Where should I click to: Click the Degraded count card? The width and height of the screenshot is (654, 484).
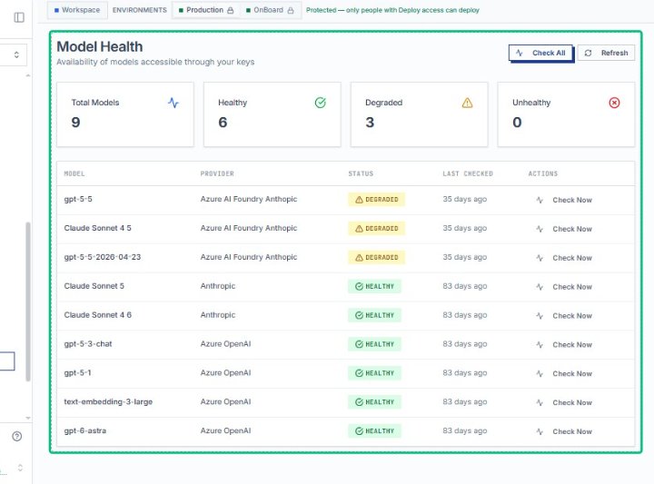pyautogui.click(x=419, y=114)
